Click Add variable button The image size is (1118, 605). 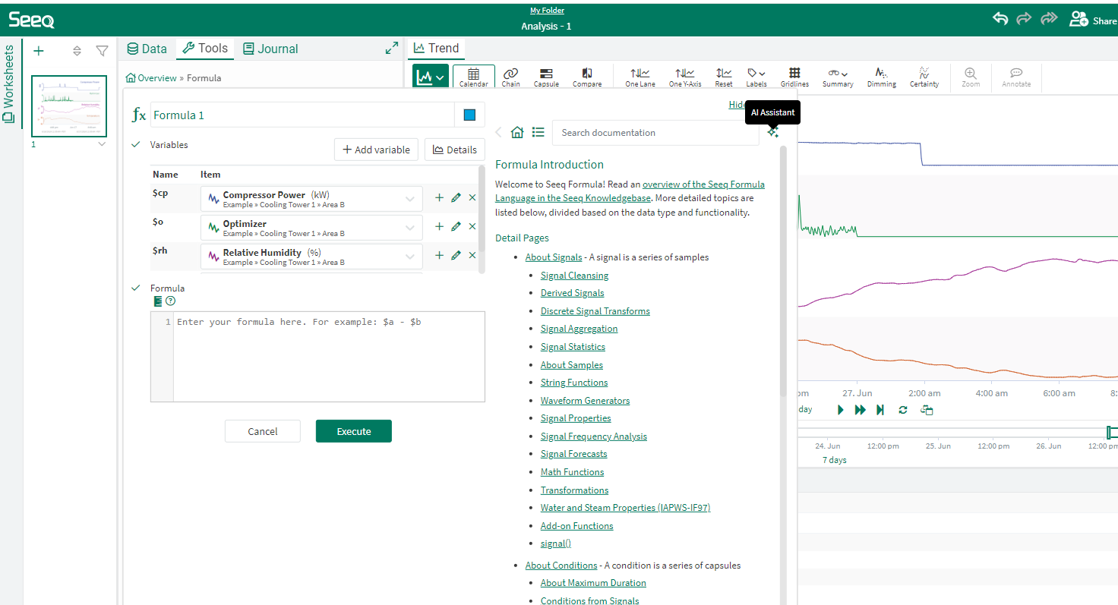tap(377, 150)
